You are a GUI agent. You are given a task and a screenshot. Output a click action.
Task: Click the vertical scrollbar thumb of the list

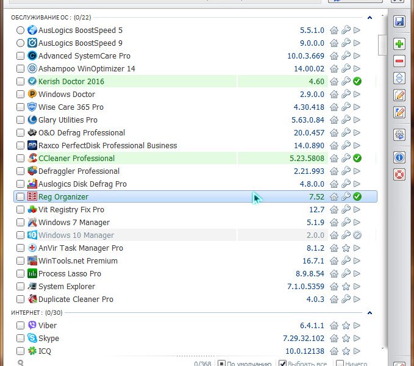point(382,45)
